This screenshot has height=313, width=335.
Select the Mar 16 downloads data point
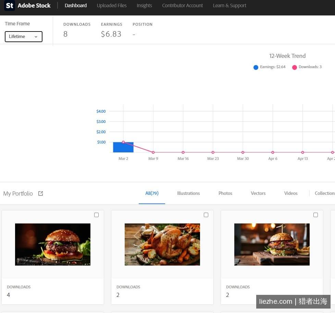point(183,152)
